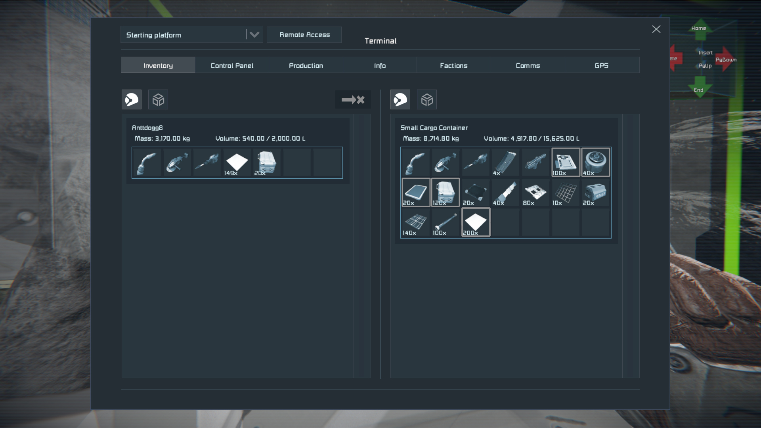The image size is (761, 428).
Task: Select the hand drill in the cargo container
Action: coord(476,162)
